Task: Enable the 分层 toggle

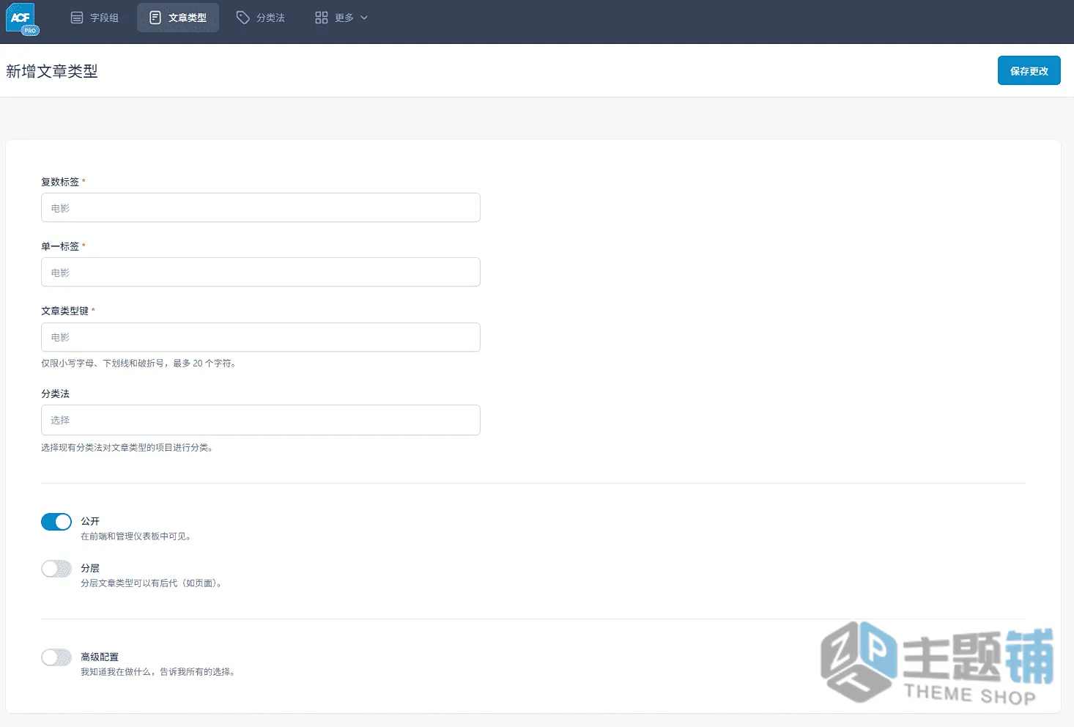Action: [56, 569]
